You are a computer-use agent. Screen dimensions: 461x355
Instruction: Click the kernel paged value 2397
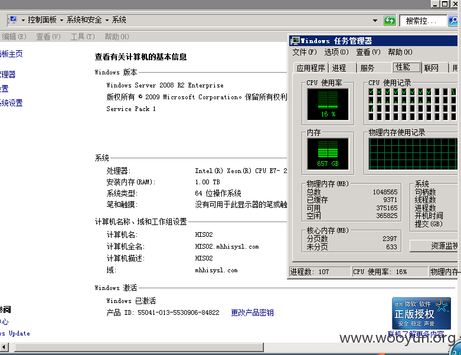(x=390, y=239)
